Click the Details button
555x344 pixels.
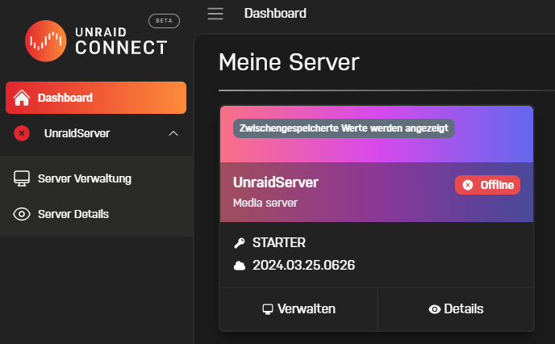coord(456,309)
